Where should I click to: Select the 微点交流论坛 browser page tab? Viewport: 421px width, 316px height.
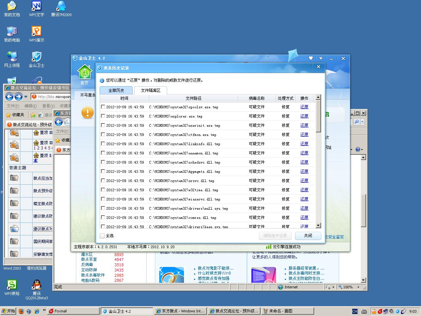(29, 124)
